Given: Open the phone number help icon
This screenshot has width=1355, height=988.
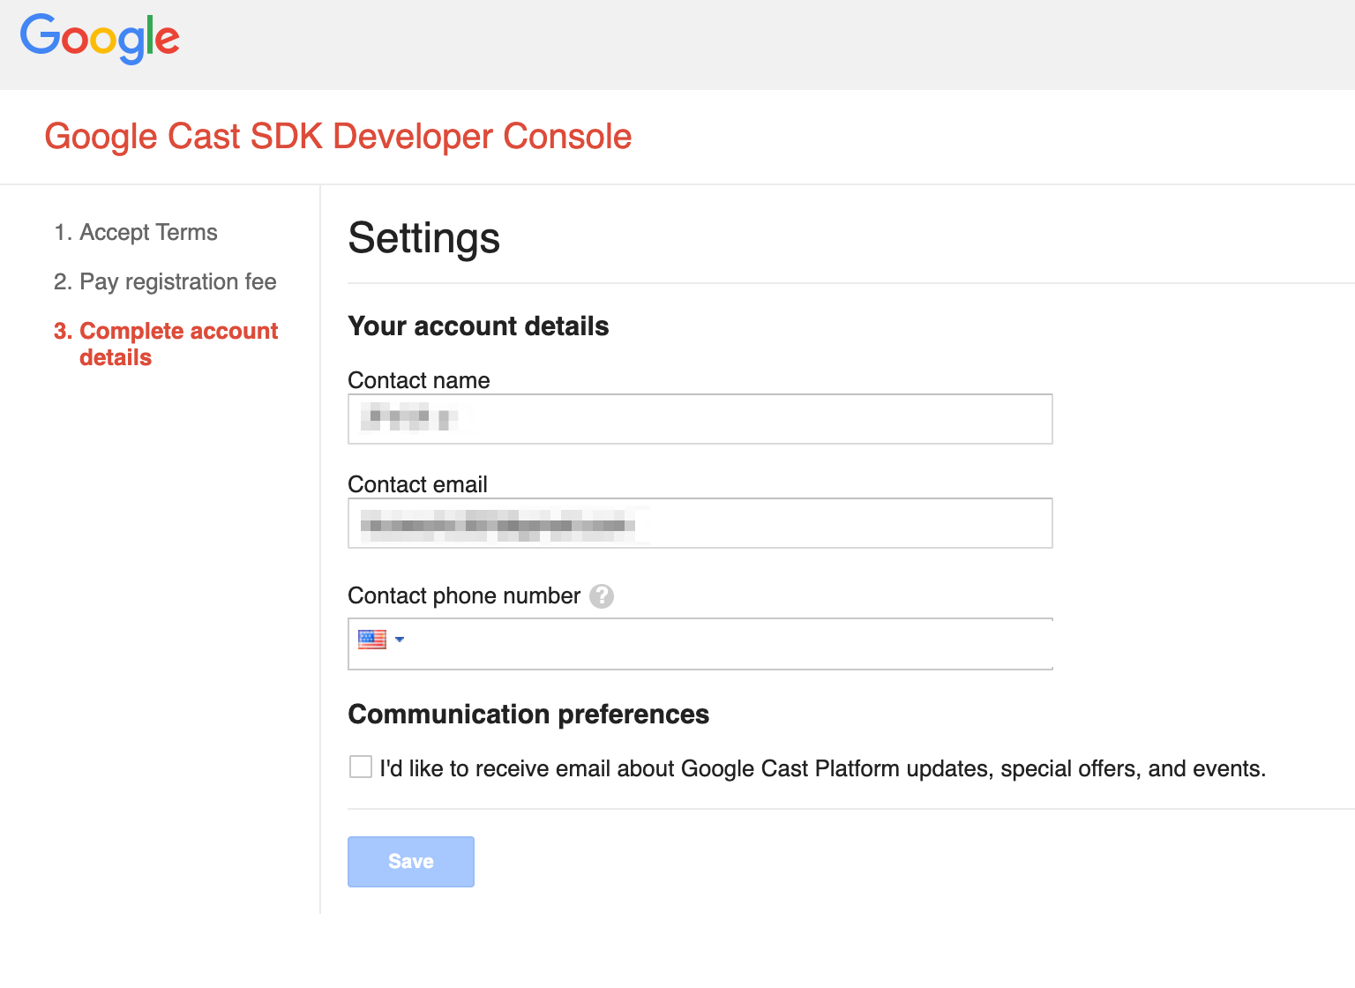Looking at the screenshot, I should tap(602, 596).
